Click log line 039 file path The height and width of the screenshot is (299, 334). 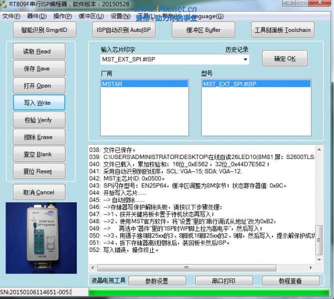tap(202, 157)
